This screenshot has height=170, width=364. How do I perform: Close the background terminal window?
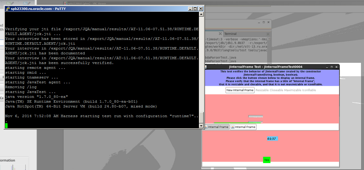(268, 22)
